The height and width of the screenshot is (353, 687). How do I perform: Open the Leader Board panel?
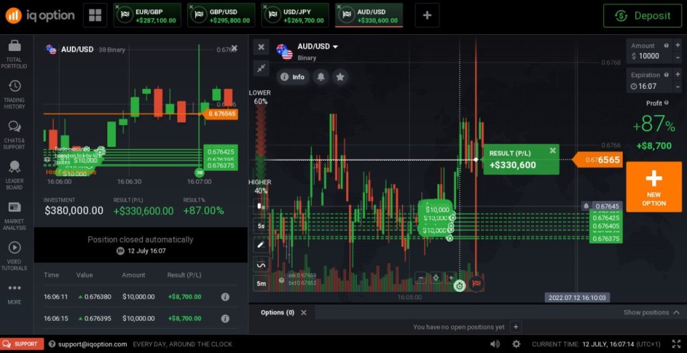coord(14,175)
